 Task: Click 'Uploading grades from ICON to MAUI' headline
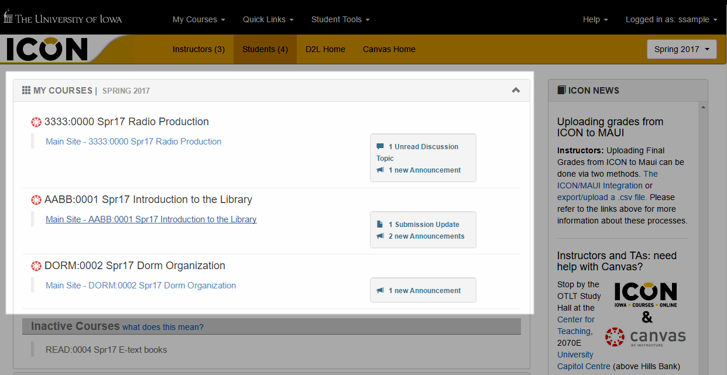coord(611,128)
